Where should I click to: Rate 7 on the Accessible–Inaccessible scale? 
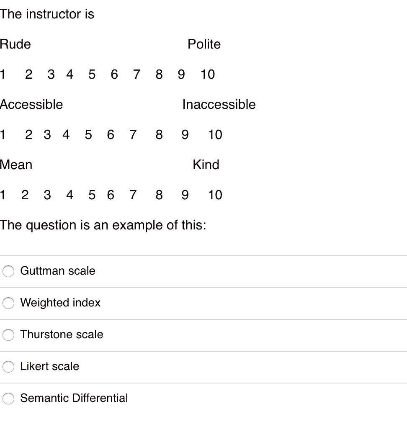(x=133, y=135)
